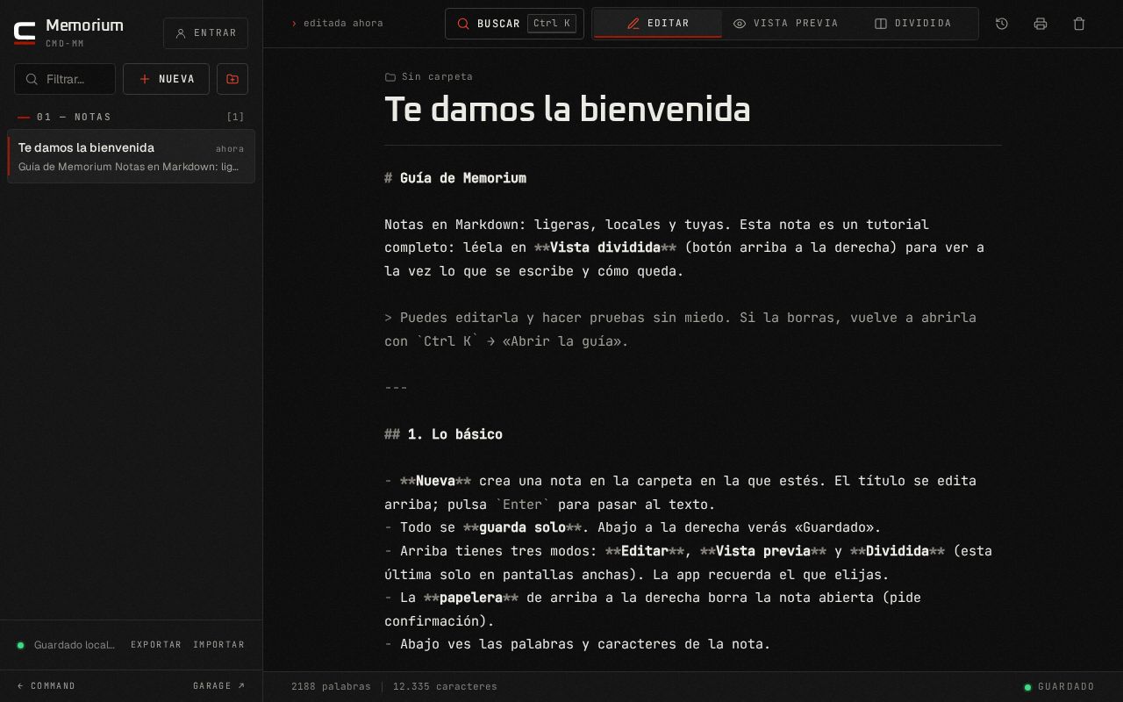Click the Sin carpeta folder label

437,77
